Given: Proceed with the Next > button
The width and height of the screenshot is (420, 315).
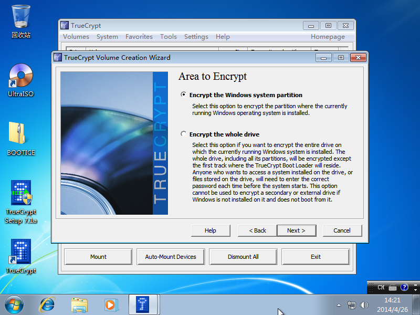Looking at the screenshot, I should click(297, 230).
